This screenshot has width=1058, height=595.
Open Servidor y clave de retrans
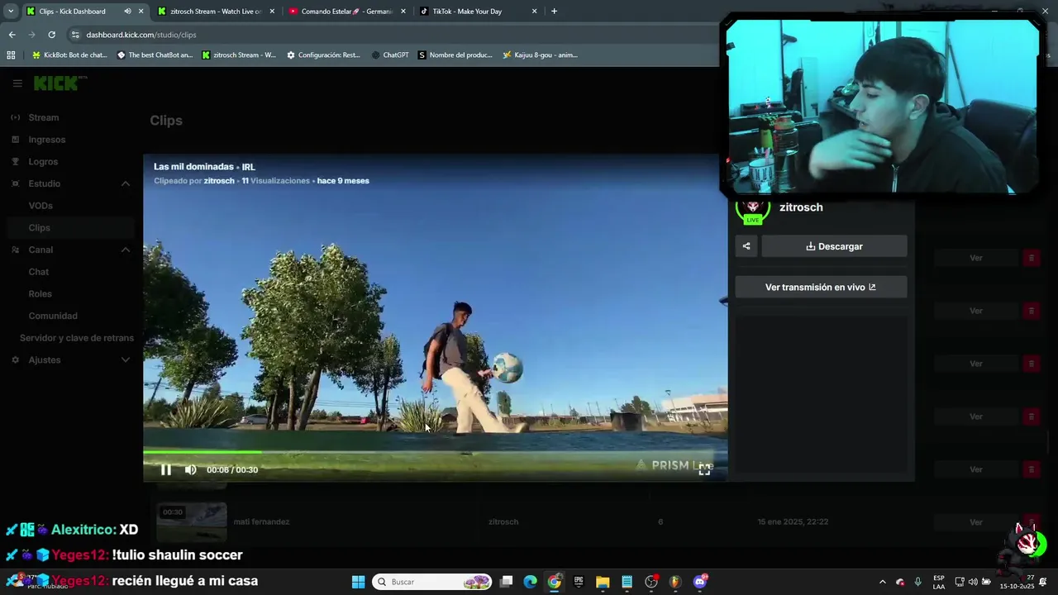[x=77, y=338]
